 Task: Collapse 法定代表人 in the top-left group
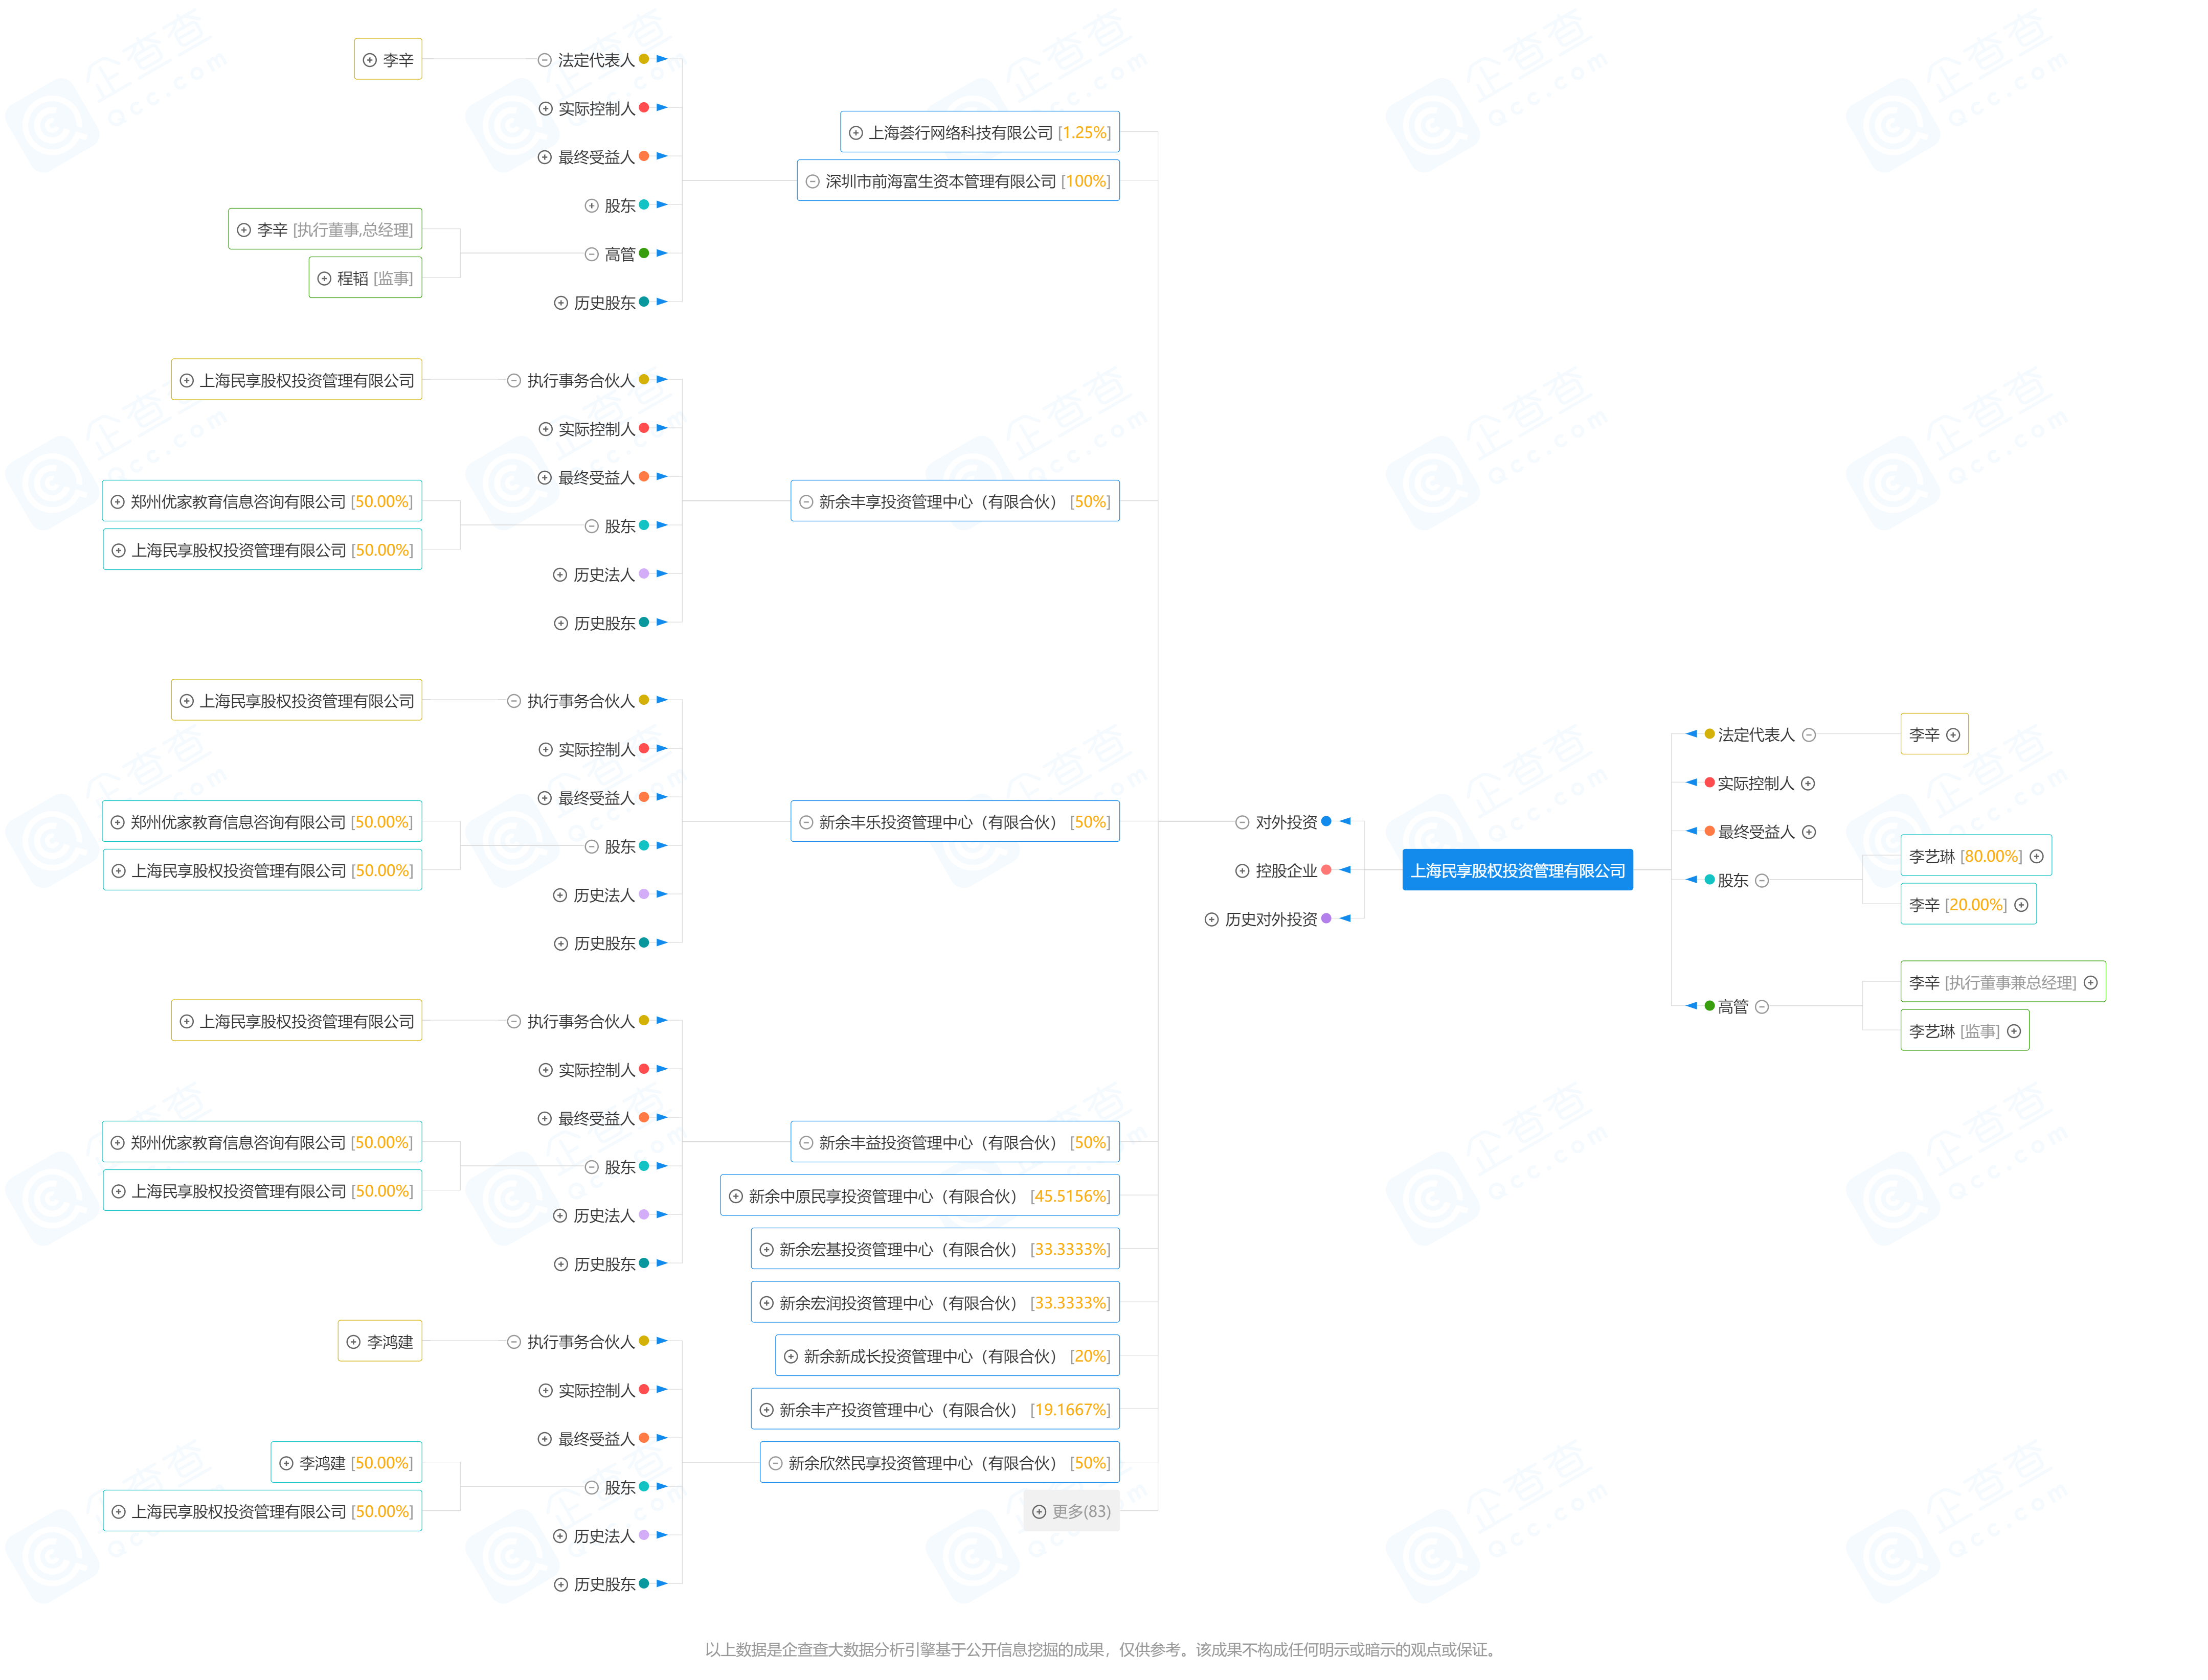point(544,60)
